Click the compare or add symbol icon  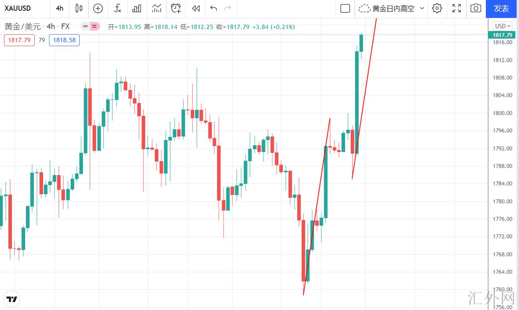(x=98, y=8)
